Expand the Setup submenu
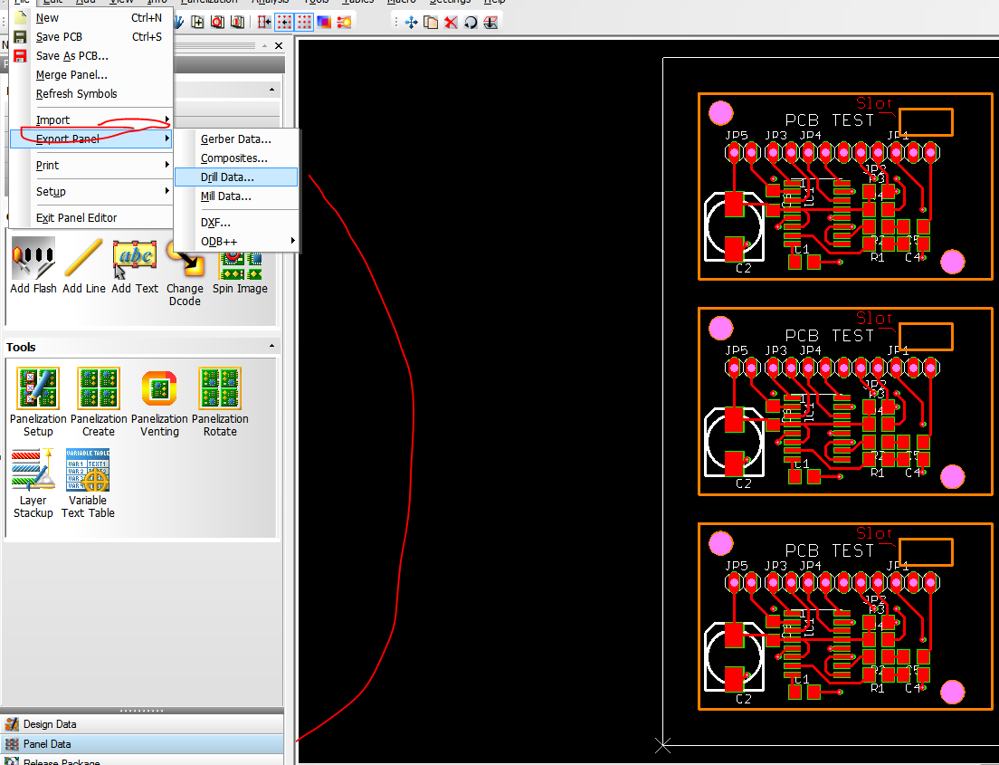This screenshot has width=999, height=765. tap(91, 191)
